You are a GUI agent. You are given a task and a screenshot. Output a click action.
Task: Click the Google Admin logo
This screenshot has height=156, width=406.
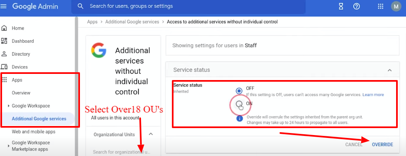click(35, 6)
